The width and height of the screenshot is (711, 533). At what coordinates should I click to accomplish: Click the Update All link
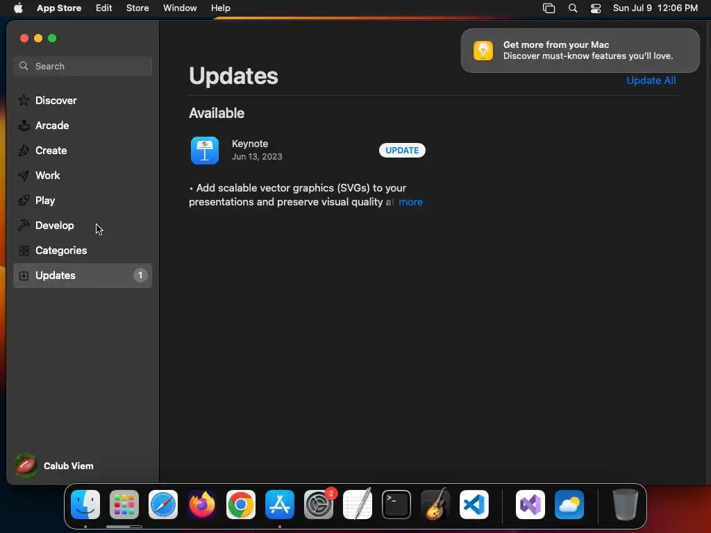coord(651,81)
